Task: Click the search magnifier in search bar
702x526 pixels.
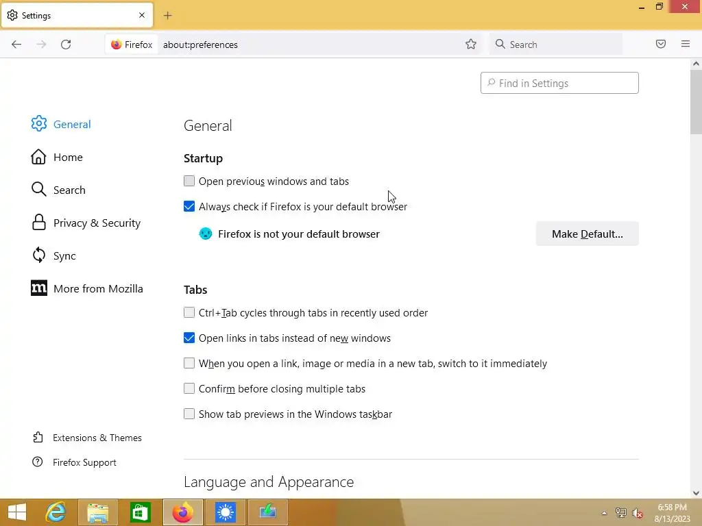Action: click(500, 44)
